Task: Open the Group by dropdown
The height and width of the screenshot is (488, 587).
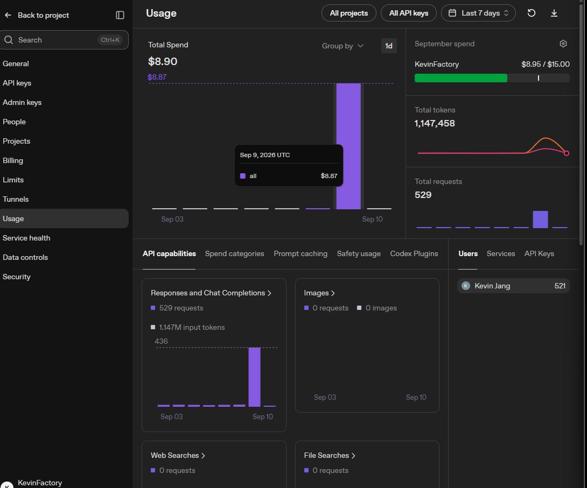Action: click(343, 46)
